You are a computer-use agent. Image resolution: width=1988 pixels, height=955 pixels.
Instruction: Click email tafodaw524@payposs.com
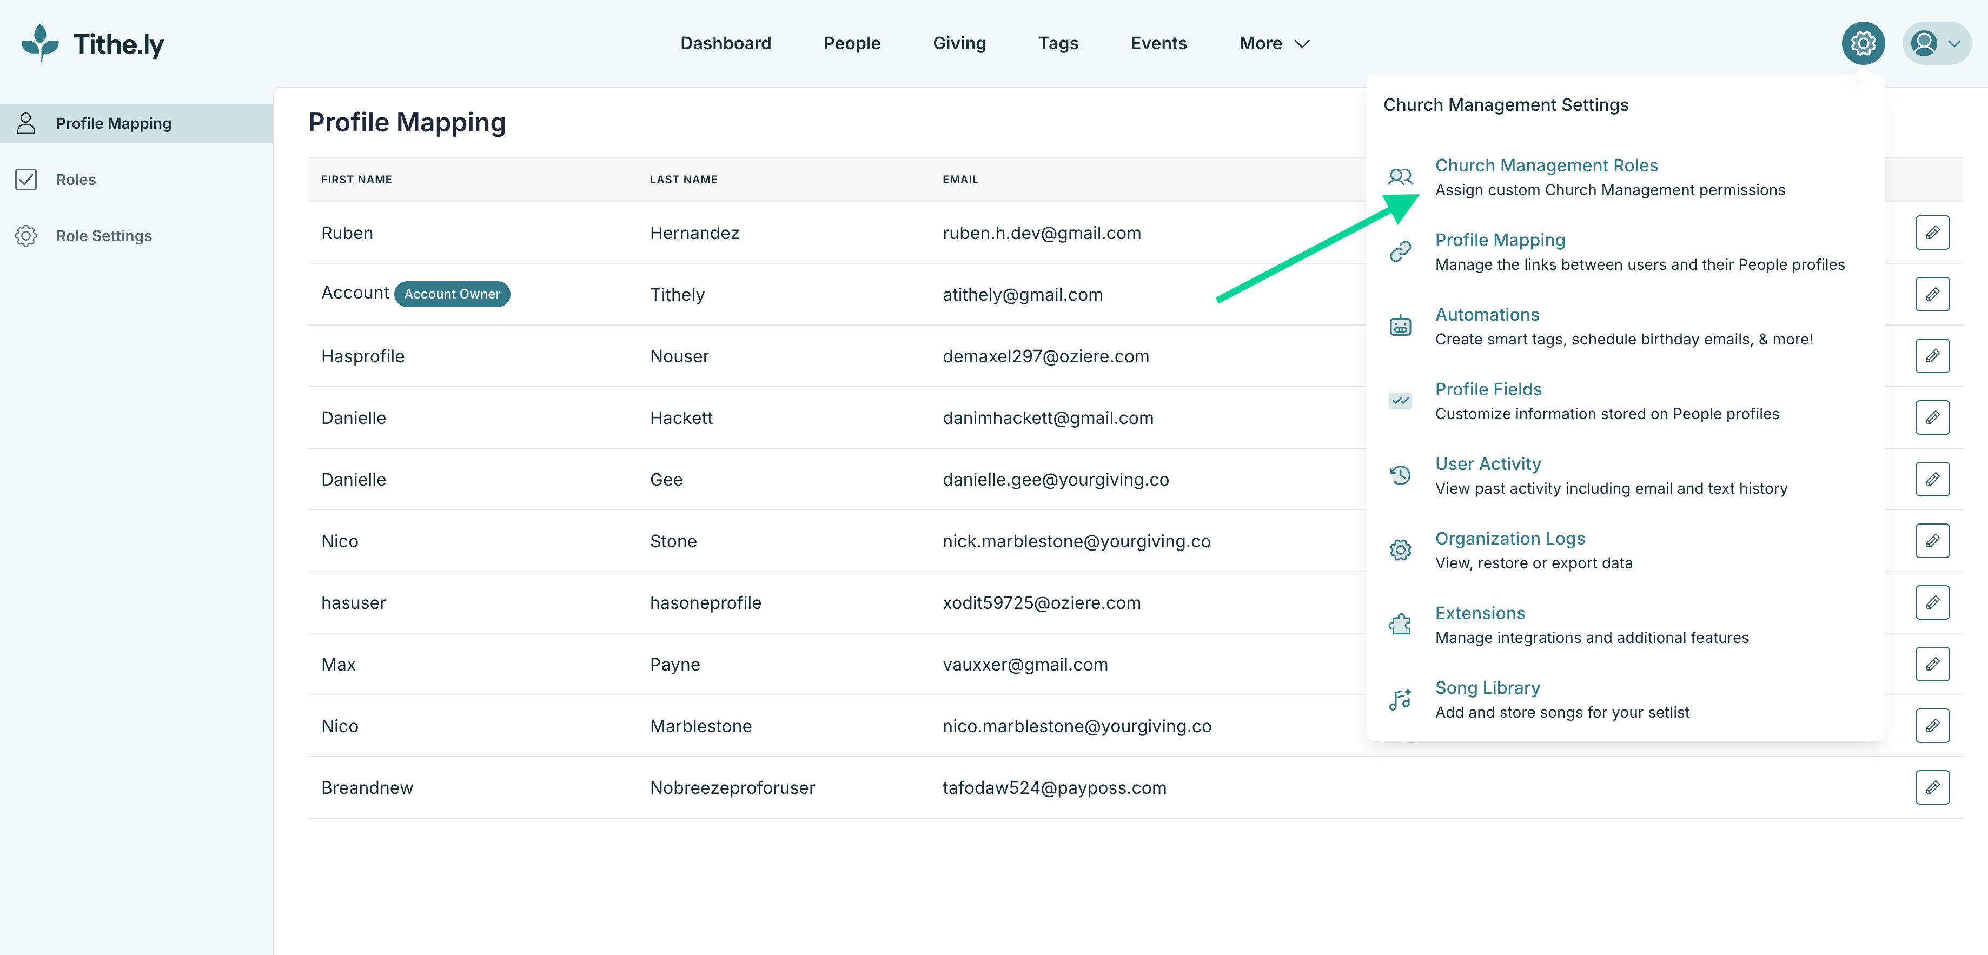click(1054, 788)
